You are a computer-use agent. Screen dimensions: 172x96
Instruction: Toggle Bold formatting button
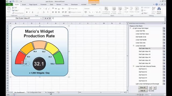[x=27, y=12]
